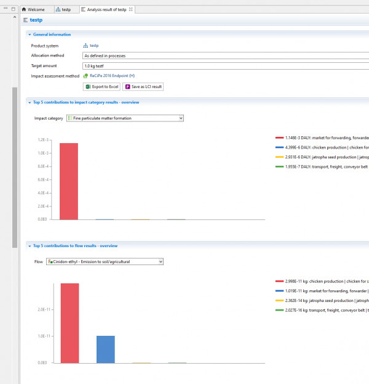This screenshot has width=369, height=384.
Task: Click the impact category icon in combo box
Action: pyautogui.click(x=70, y=118)
